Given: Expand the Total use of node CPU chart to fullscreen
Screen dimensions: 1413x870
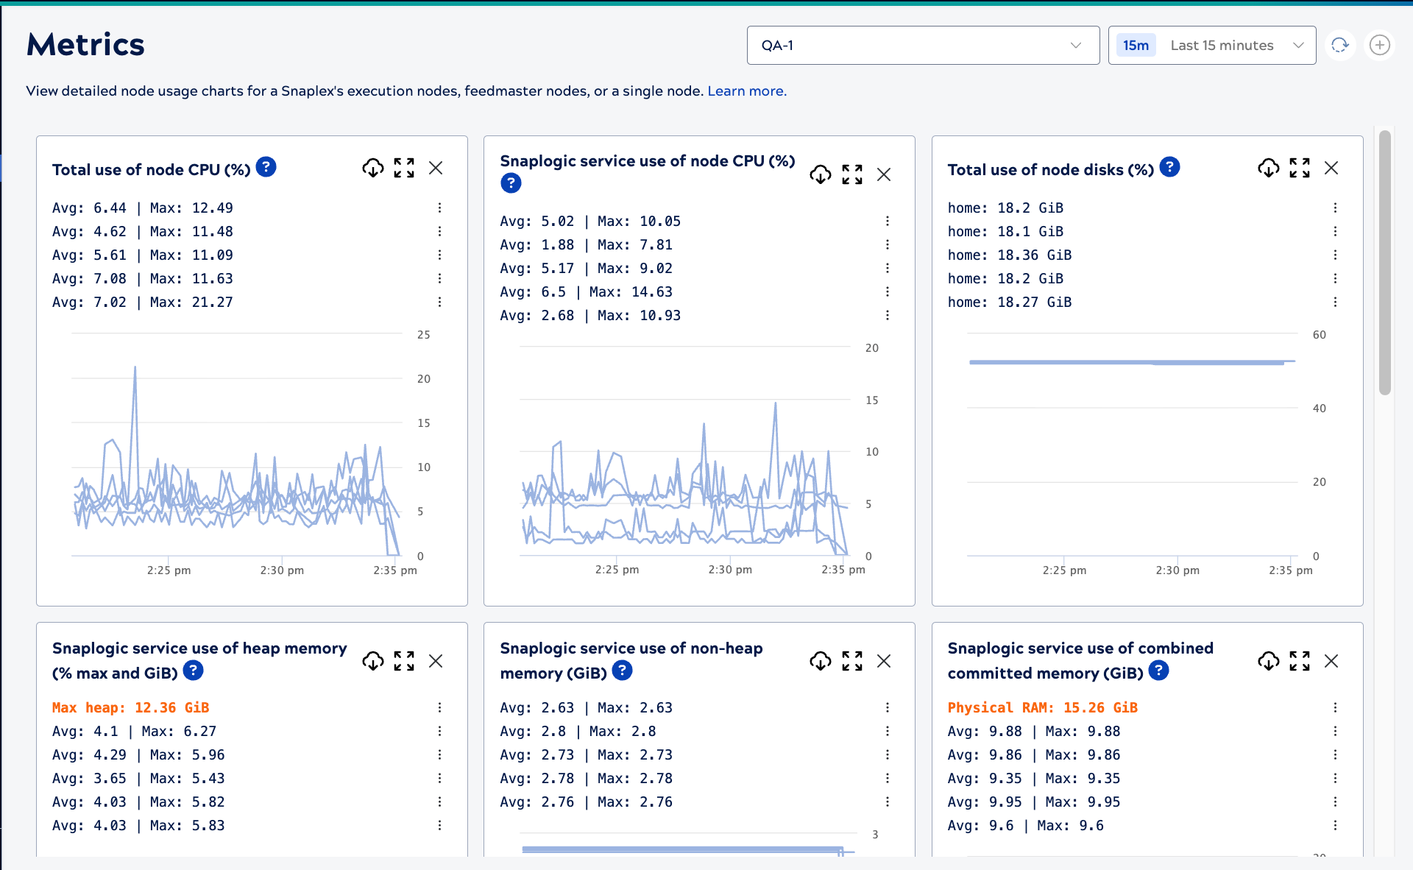Looking at the screenshot, I should [404, 168].
